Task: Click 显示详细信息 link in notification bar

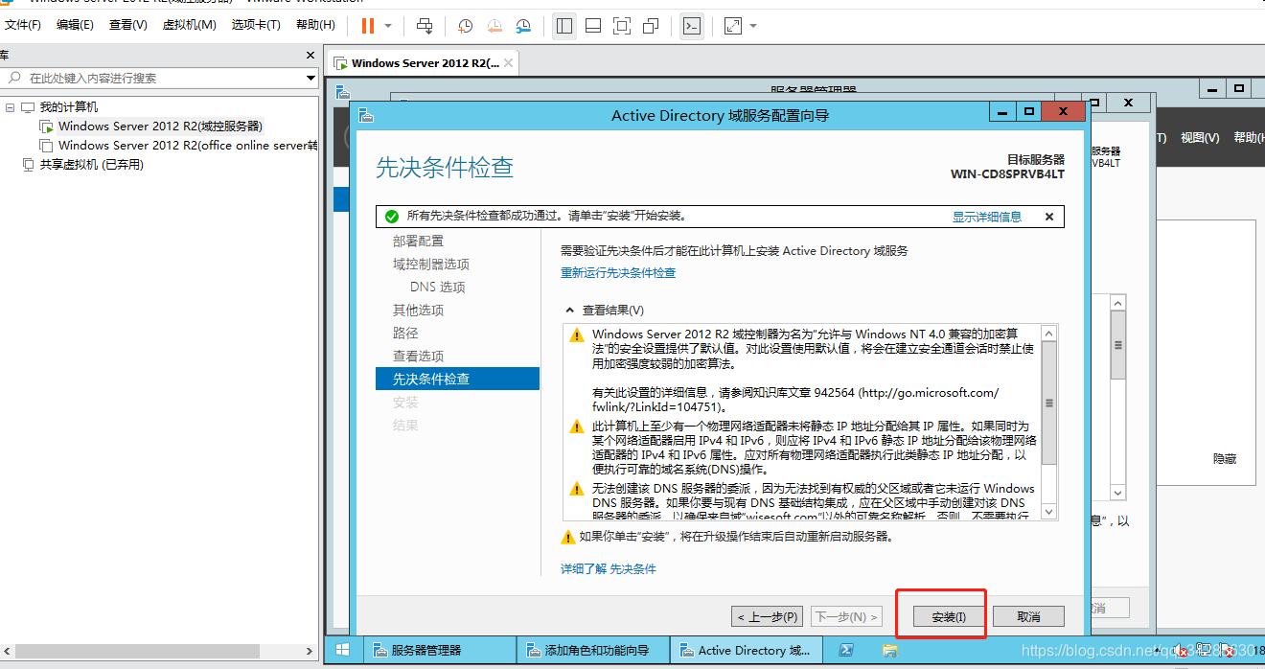Action: point(987,217)
